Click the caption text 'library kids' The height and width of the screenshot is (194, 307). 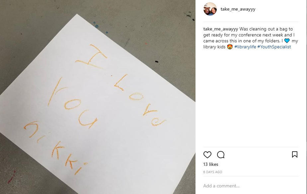pos(214,47)
